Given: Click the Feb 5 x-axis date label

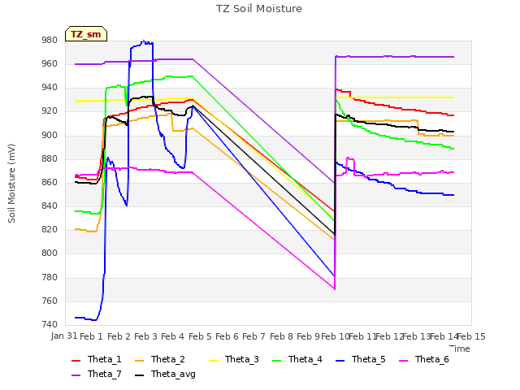Looking at the screenshot, I should (x=200, y=336).
